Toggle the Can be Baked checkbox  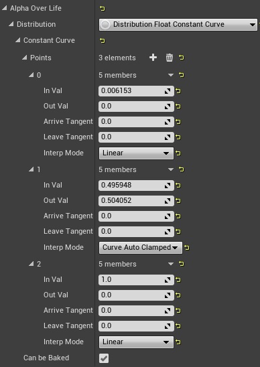pyautogui.click(x=104, y=358)
